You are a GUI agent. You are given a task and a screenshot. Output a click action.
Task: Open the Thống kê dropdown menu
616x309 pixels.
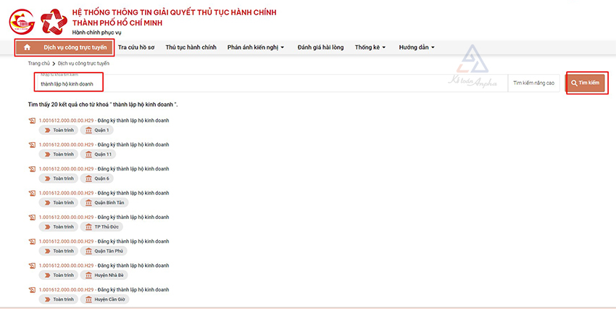370,48
